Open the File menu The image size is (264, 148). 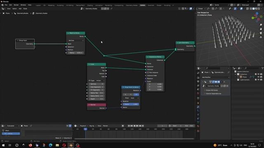[6, 5]
